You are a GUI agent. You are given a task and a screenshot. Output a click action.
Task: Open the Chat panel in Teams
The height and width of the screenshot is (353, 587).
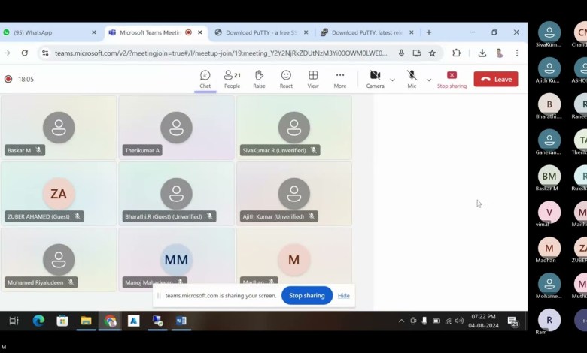205,79
